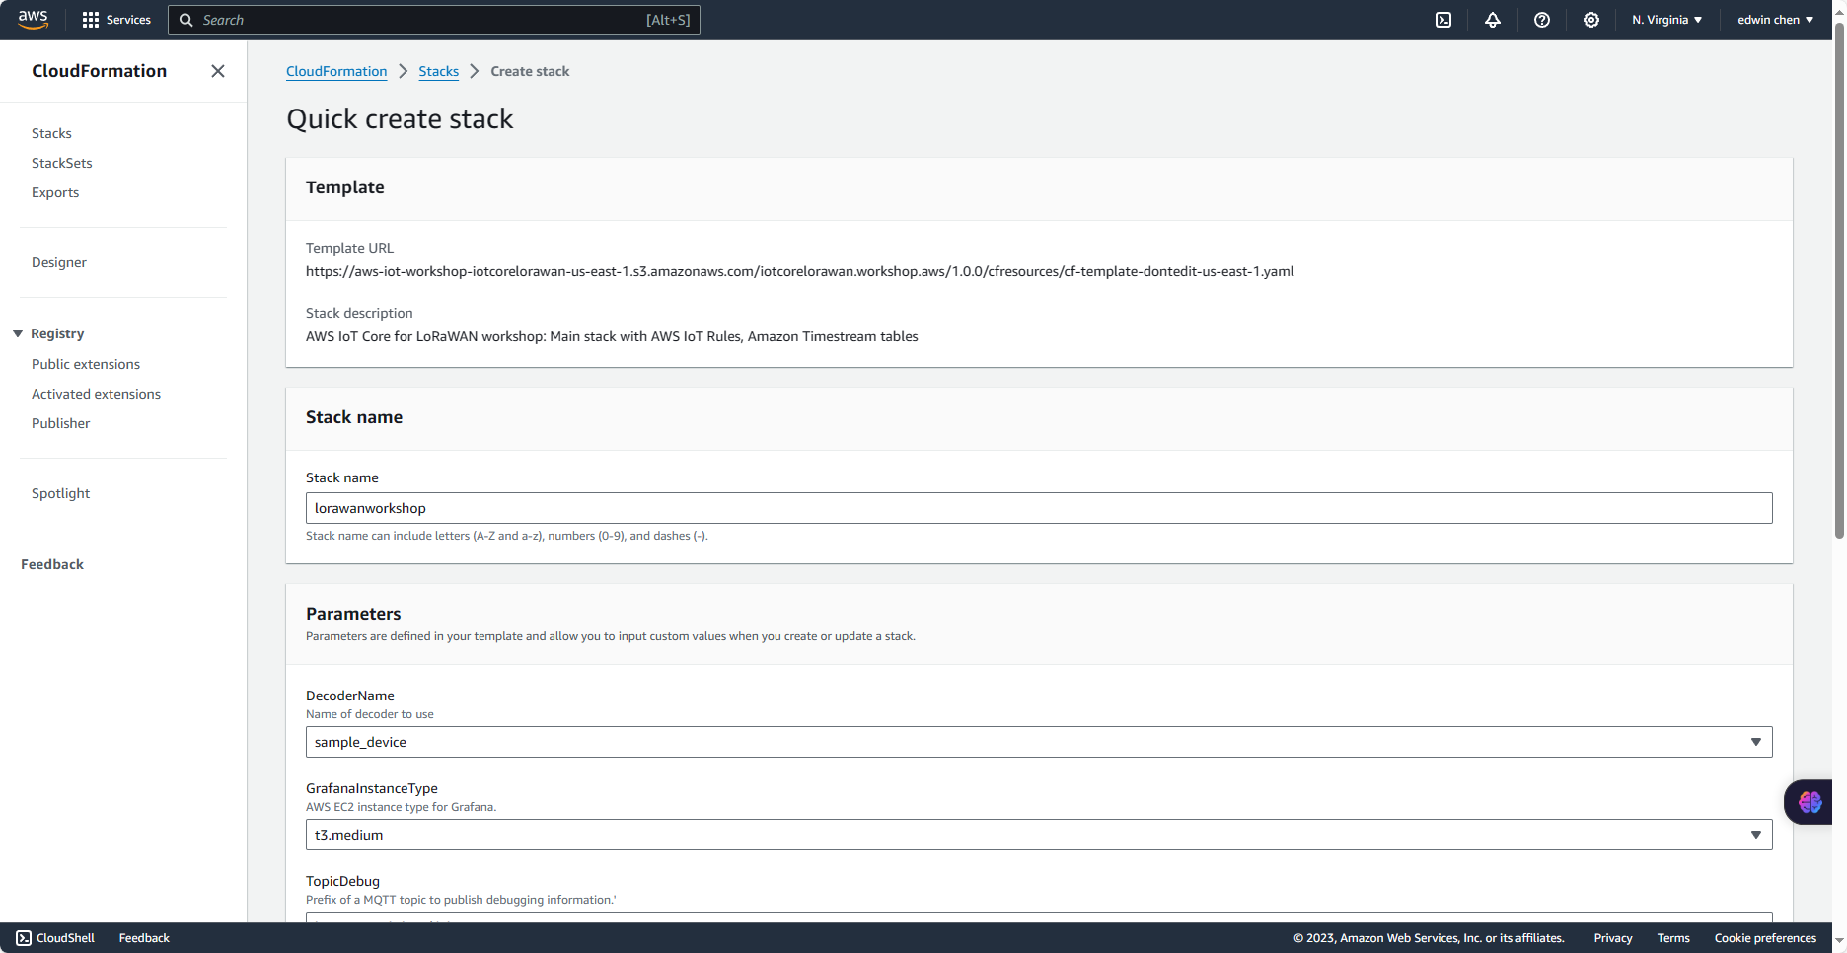This screenshot has height=953, width=1847.
Task: Open Designer in the sidebar
Action: point(59,262)
